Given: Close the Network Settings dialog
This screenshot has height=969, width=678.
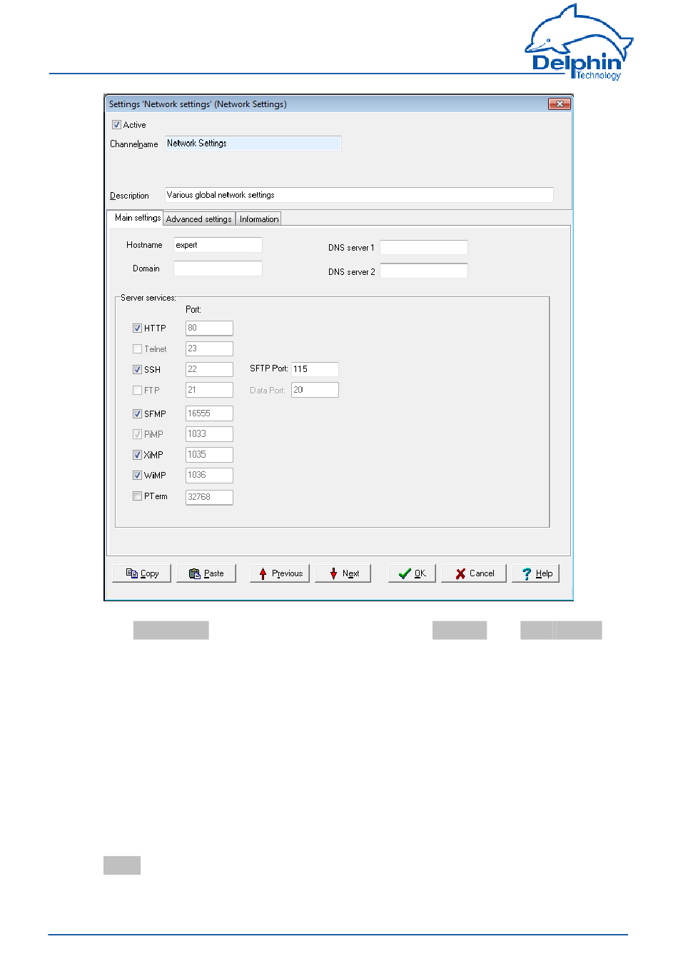Looking at the screenshot, I should pyautogui.click(x=560, y=104).
